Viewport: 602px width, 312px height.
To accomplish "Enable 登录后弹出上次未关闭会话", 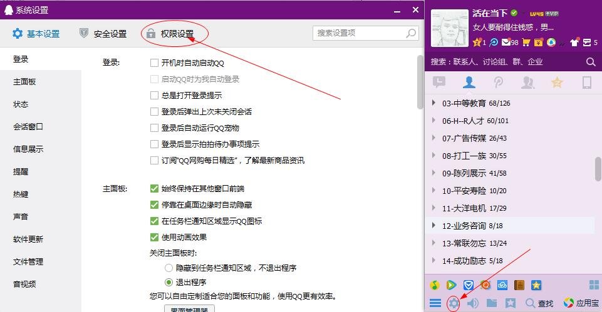I will [x=154, y=111].
